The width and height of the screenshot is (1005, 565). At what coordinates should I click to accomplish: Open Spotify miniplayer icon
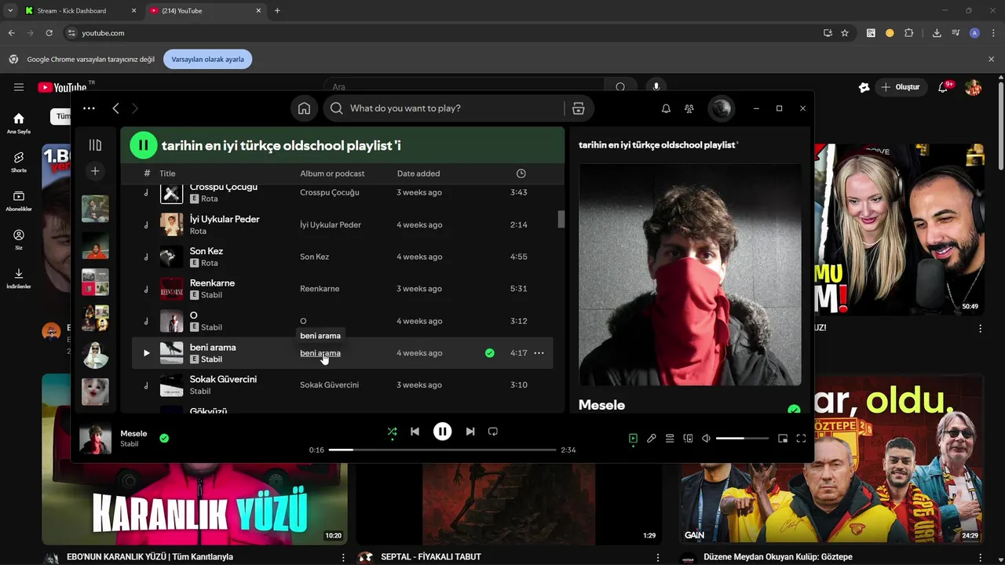pyautogui.click(x=783, y=439)
